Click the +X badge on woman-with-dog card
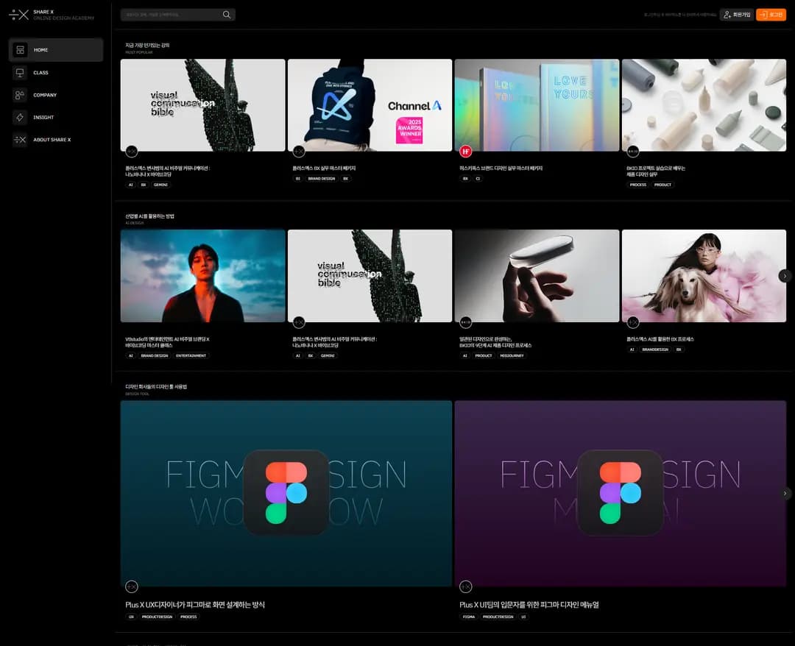795x646 pixels. pyautogui.click(x=633, y=322)
